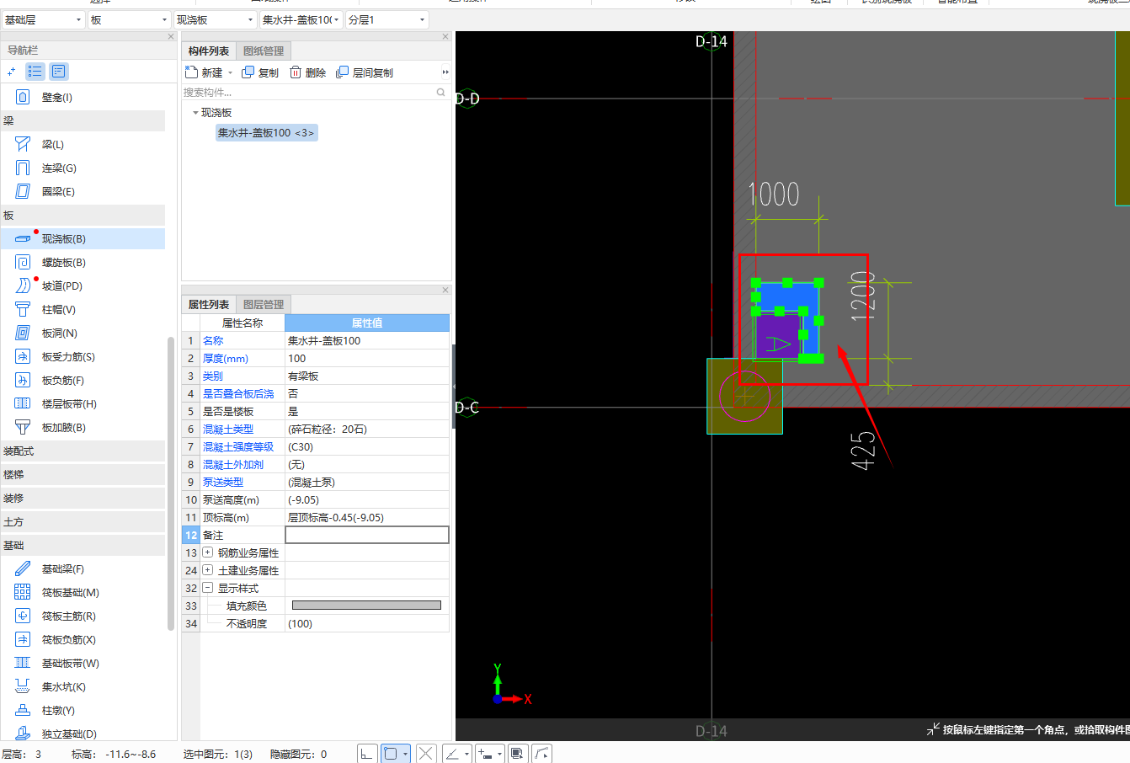Open the 现浇板 component type dropdown
Viewport: 1130px width, 763px height.
point(215,19)
